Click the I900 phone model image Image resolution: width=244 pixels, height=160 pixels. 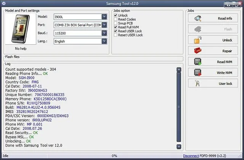click(21, 29)
